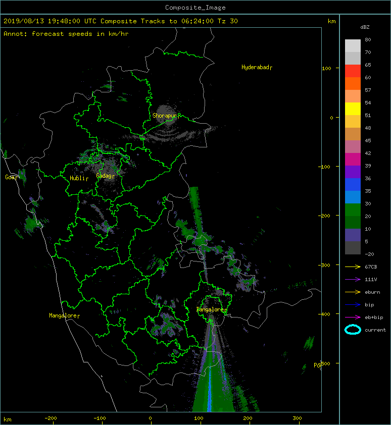This screenshot has width=391, height=425.
Task: Click the 111V purple arrow legend icon
Action: [x=353, y=280]
